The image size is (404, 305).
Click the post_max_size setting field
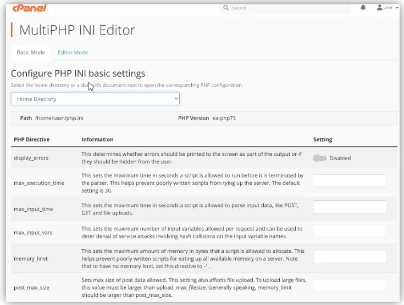click(350, 285)
